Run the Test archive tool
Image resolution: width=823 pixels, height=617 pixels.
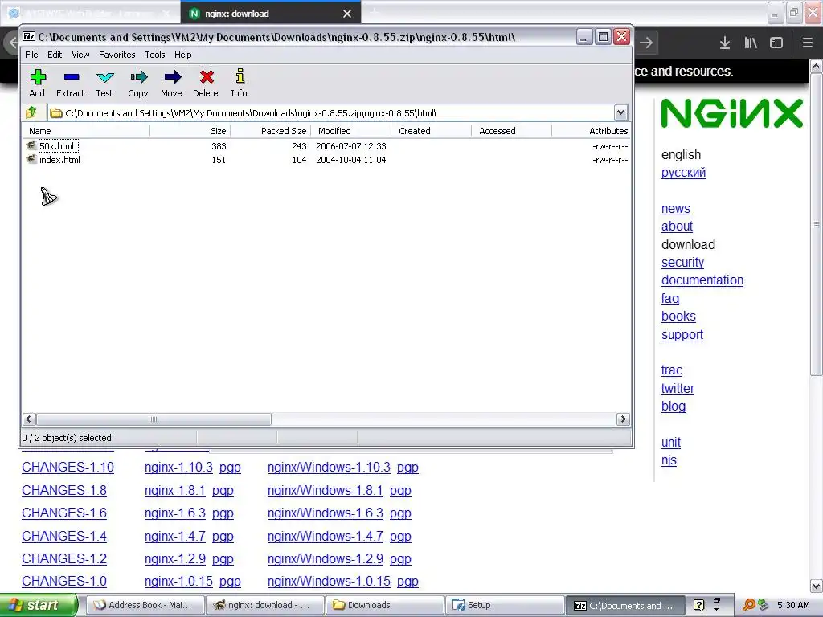tap(104, 77)
